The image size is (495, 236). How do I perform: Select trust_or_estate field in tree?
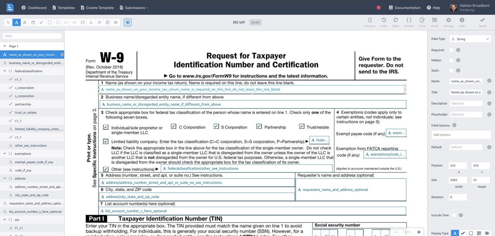32,112
